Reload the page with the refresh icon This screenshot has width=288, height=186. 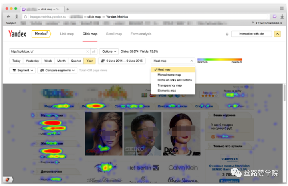[25, 17]
